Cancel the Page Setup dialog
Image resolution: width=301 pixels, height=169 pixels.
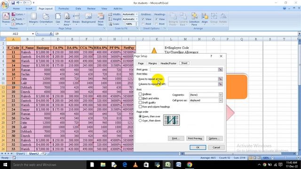click(216, 147)
